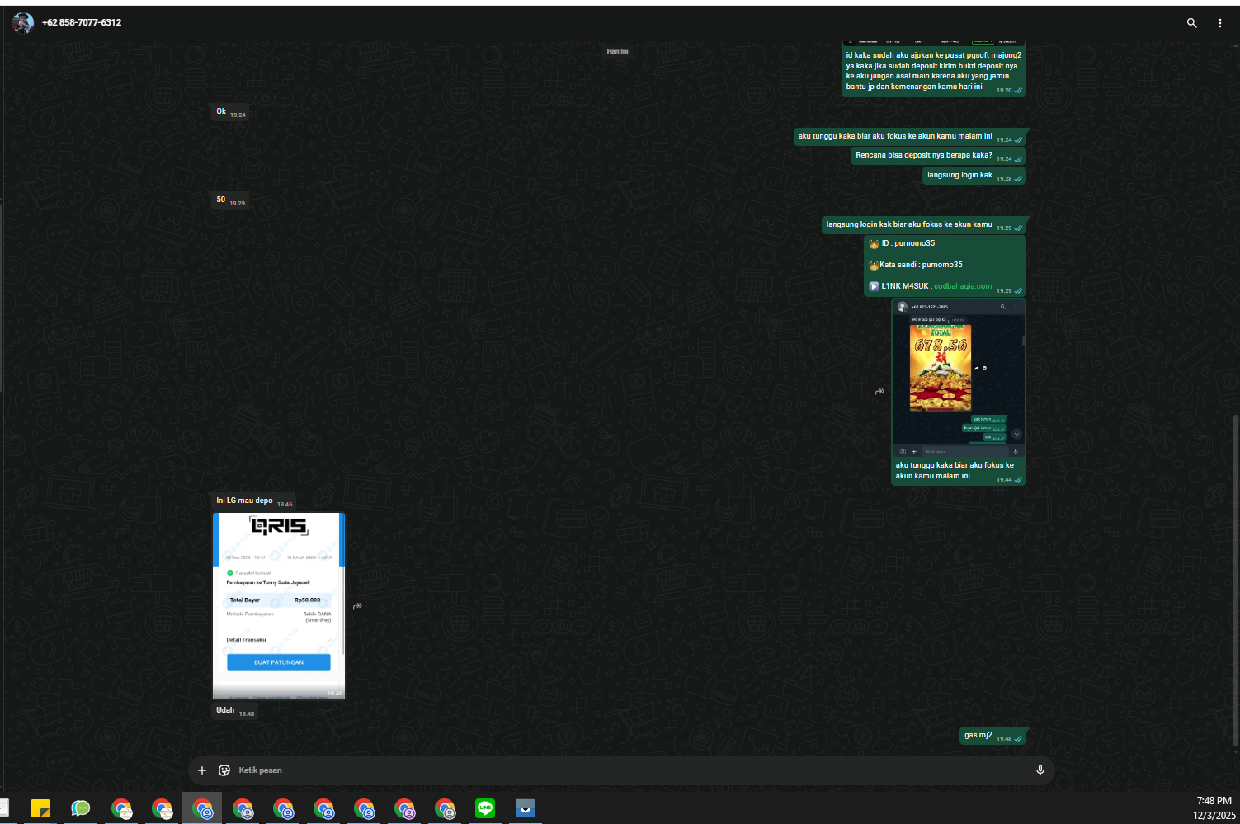Open the green chat-bubble app in taskbar
The image size is (1240, 824).
click(x=80, y=809)
